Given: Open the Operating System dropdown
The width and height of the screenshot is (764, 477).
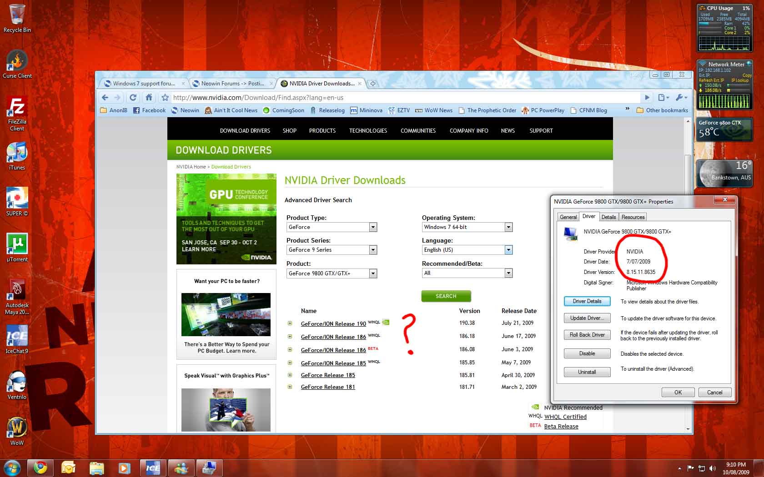Looking at the screenshot, I should [508, 227].
